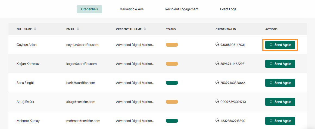This screenshot has width=315, height=129.
Task: Sort table by Credential Name arrows
Action: tap(145, 29)
